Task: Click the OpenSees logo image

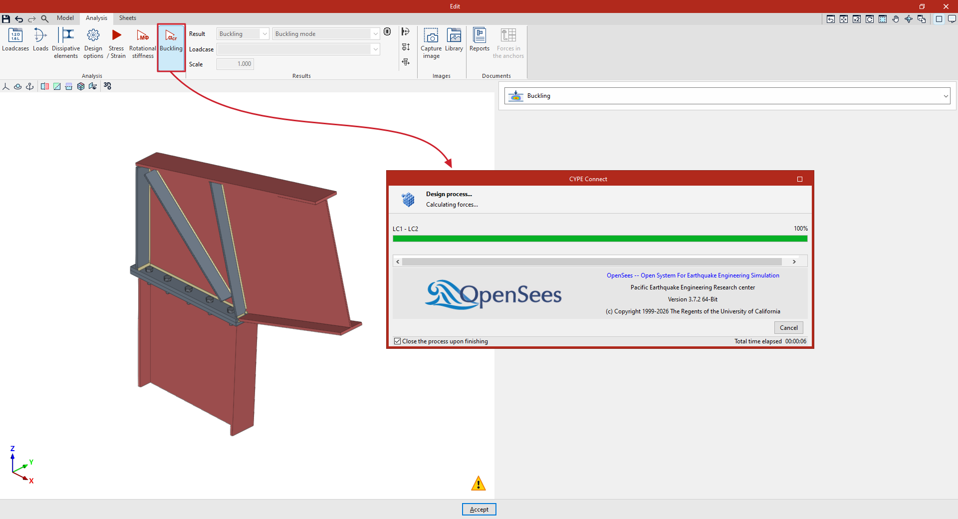Action: coord(493,294)
